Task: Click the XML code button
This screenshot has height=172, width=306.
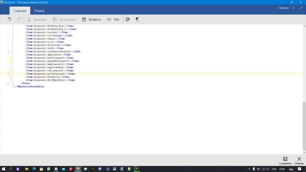Action: 113,19
